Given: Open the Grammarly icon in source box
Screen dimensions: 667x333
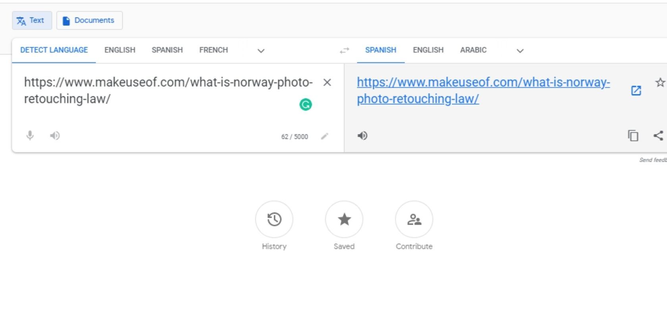Looking at the screenshot, I should click(x=305, y=105).
